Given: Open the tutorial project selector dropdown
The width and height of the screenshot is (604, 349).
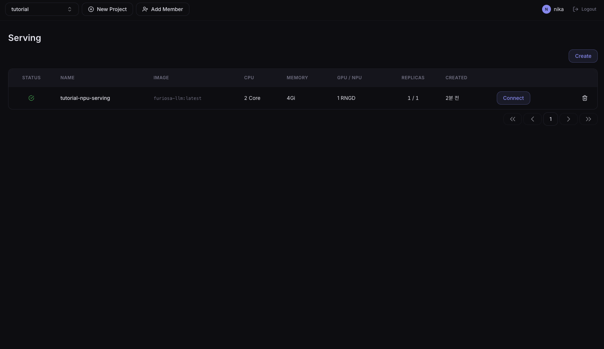Looking at the screenshot, I should [x=42, y=9].
